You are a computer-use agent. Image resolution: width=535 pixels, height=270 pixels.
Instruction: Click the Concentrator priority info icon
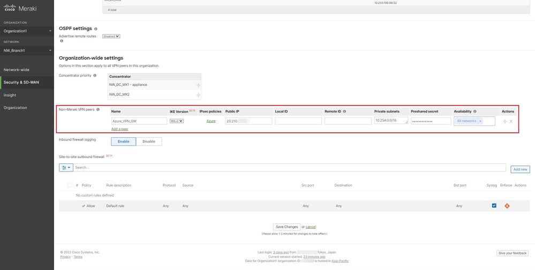[x=95, y=76]
